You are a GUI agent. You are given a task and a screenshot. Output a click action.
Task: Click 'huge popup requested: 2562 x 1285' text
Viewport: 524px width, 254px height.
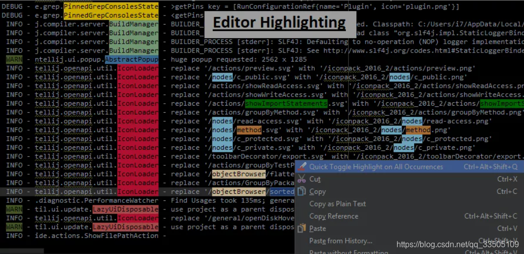(238, 60)
